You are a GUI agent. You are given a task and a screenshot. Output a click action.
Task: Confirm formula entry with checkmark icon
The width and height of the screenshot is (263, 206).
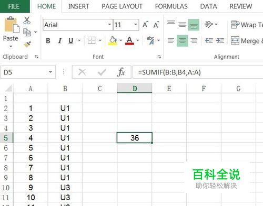tap(102, 72)
